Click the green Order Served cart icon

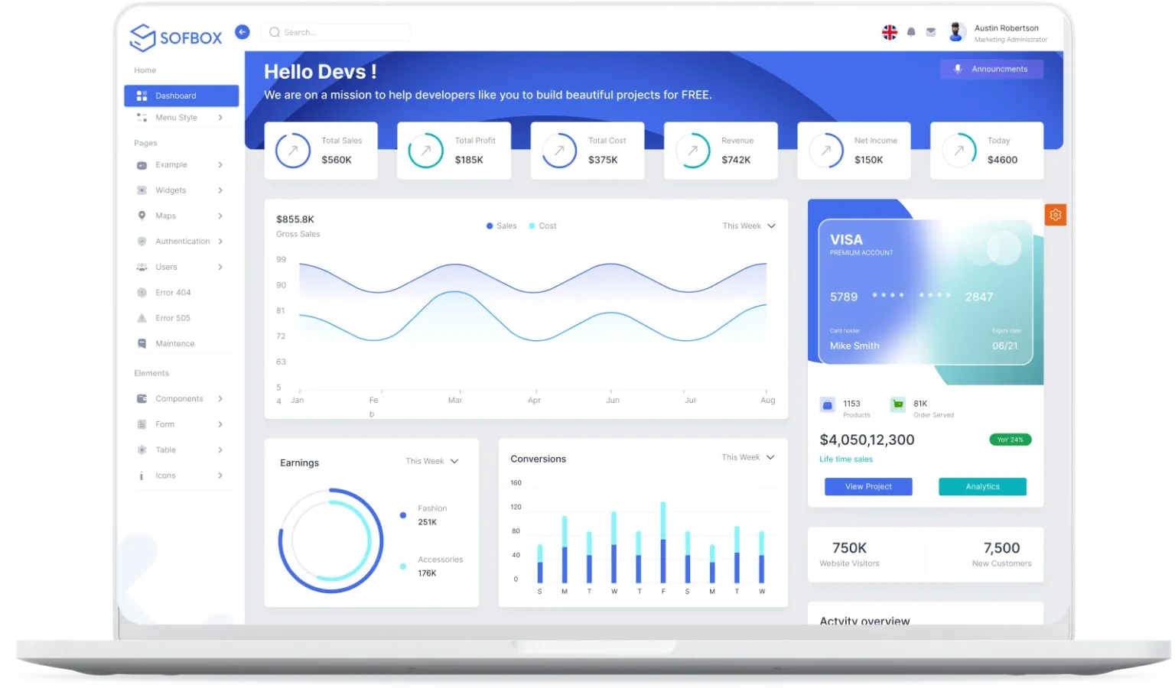point(898,404)
